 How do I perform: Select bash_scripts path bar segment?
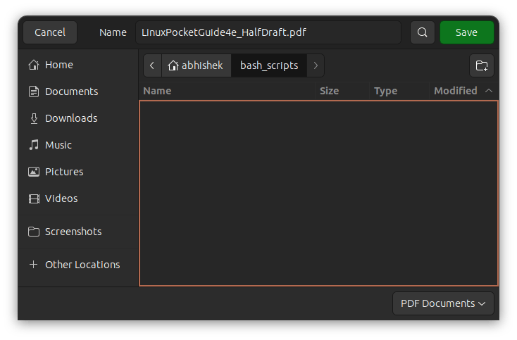coord(269,65)
